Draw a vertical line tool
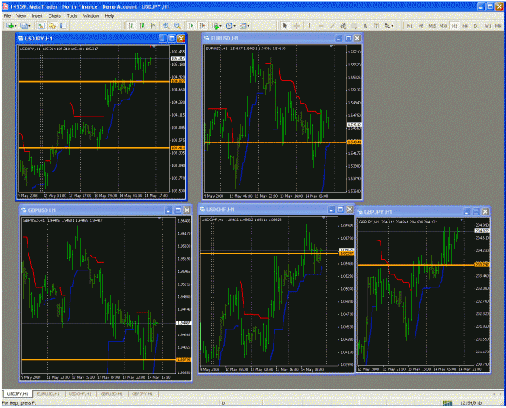 pos(309,26)
